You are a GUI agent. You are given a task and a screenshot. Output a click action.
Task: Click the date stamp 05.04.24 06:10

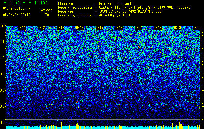[17, 15]
